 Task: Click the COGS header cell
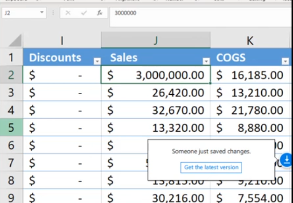pos(251,57)
